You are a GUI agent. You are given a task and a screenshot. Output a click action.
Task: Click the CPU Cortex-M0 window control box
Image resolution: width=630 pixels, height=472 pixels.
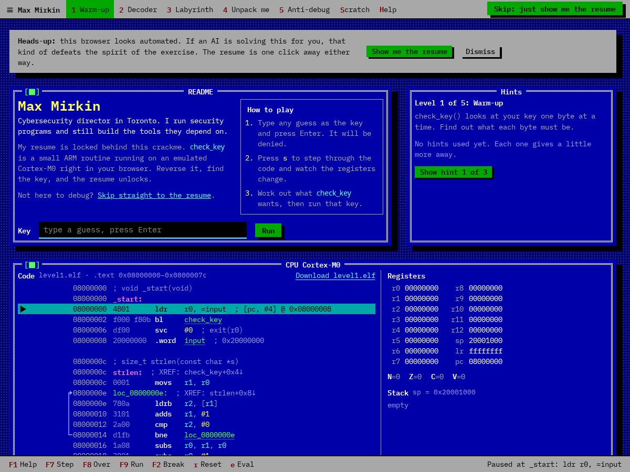[x=32, y=265]
